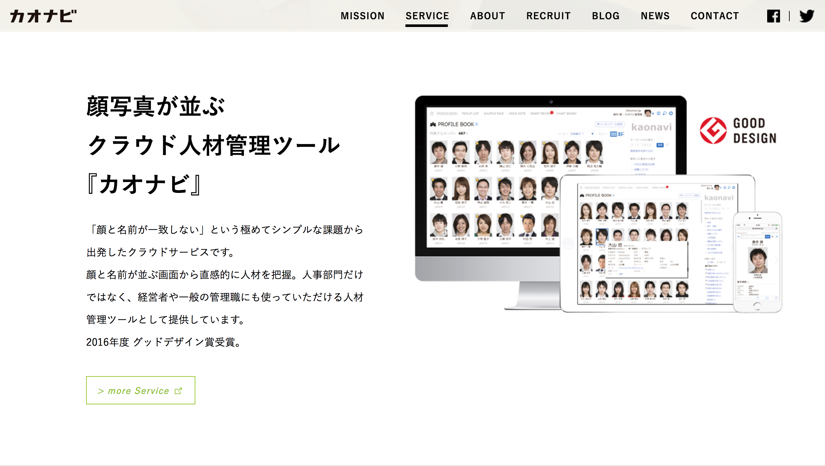Click the 顔写真が並ぶ heading line
825x466 pixels.
click(x=155, y=107)
